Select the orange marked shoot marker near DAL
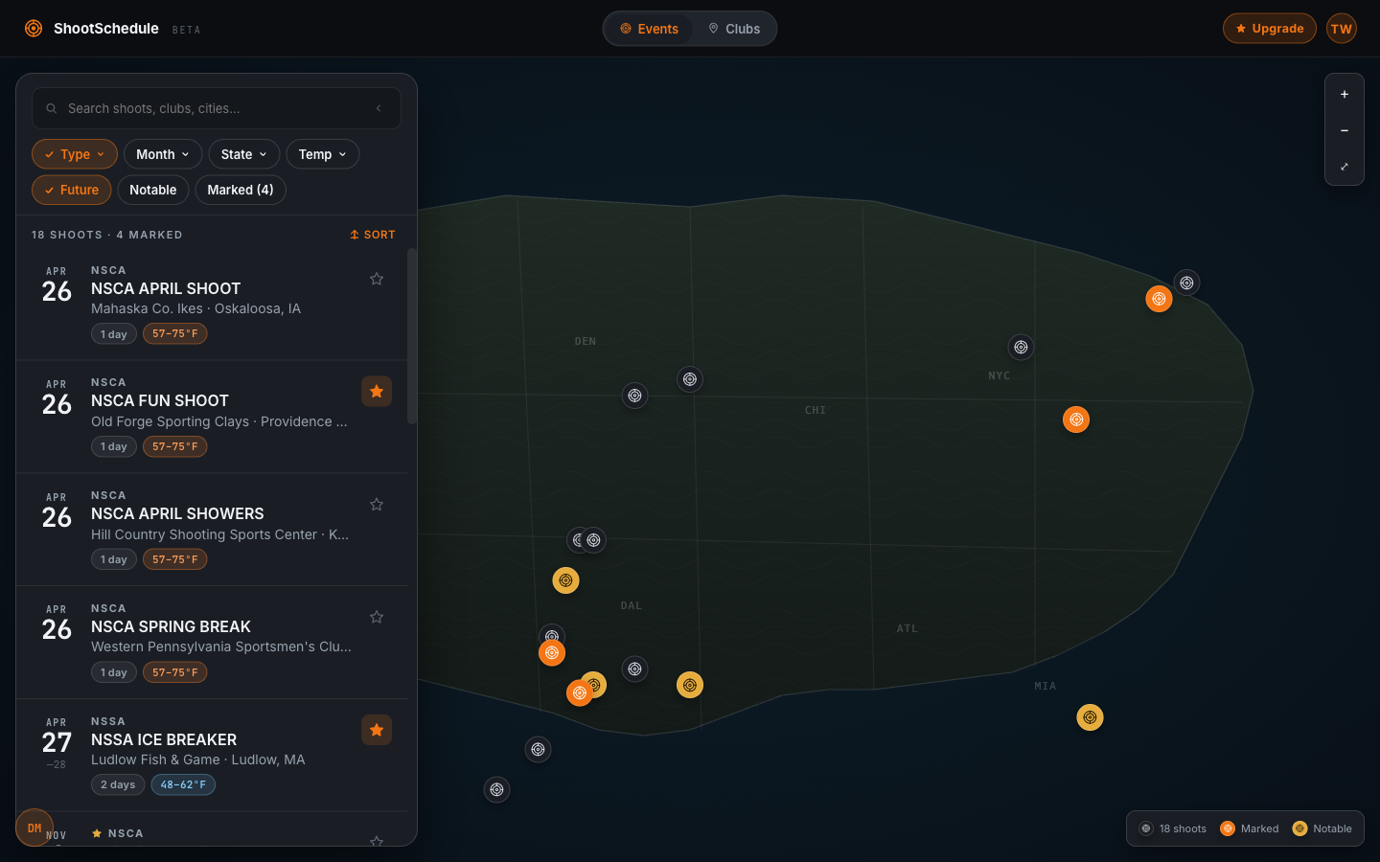 pyautogui.click(x=552, y=652)
